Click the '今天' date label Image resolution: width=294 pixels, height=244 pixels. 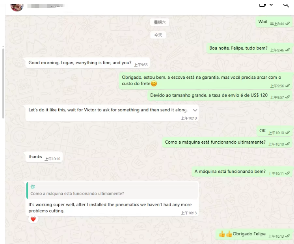coord(158,35)
